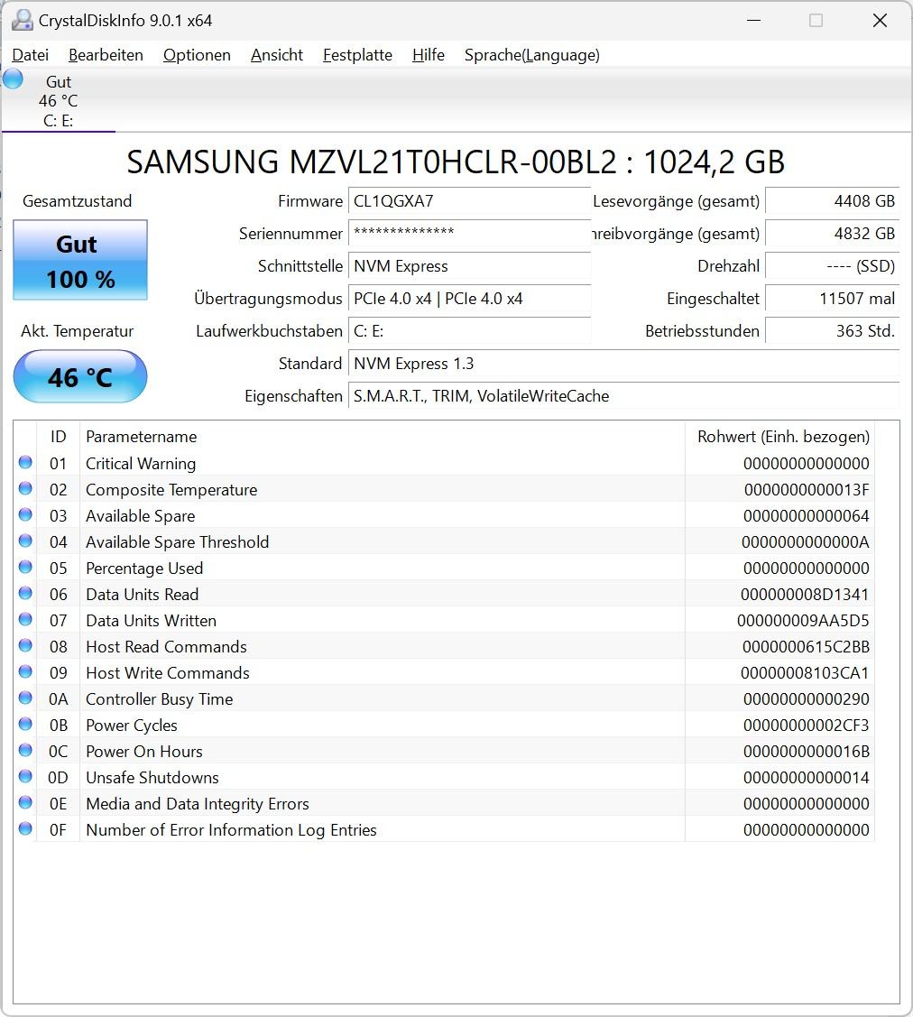Click status orb for Available Spare Threshold
Viewport: 913px width, 1017px height.
25,541
